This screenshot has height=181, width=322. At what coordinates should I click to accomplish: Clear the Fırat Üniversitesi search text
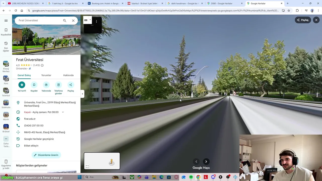click(x=73, y=21)
